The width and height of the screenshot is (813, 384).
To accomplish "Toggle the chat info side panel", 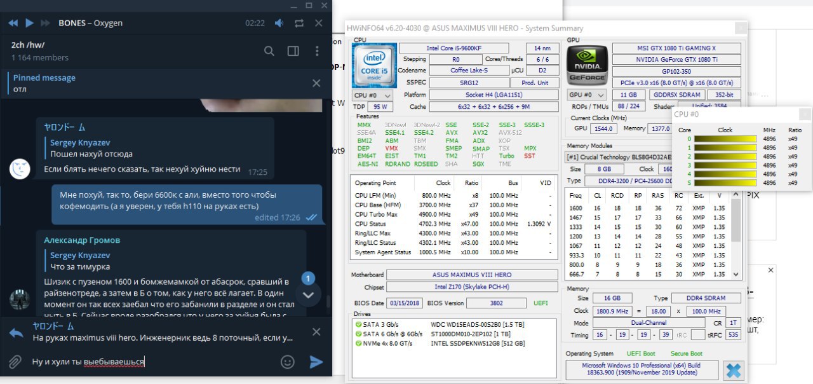I will (x=293, y=51).
